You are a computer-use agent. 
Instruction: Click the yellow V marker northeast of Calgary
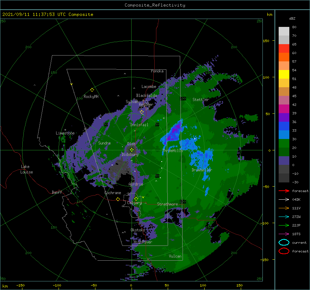(143, 197)
